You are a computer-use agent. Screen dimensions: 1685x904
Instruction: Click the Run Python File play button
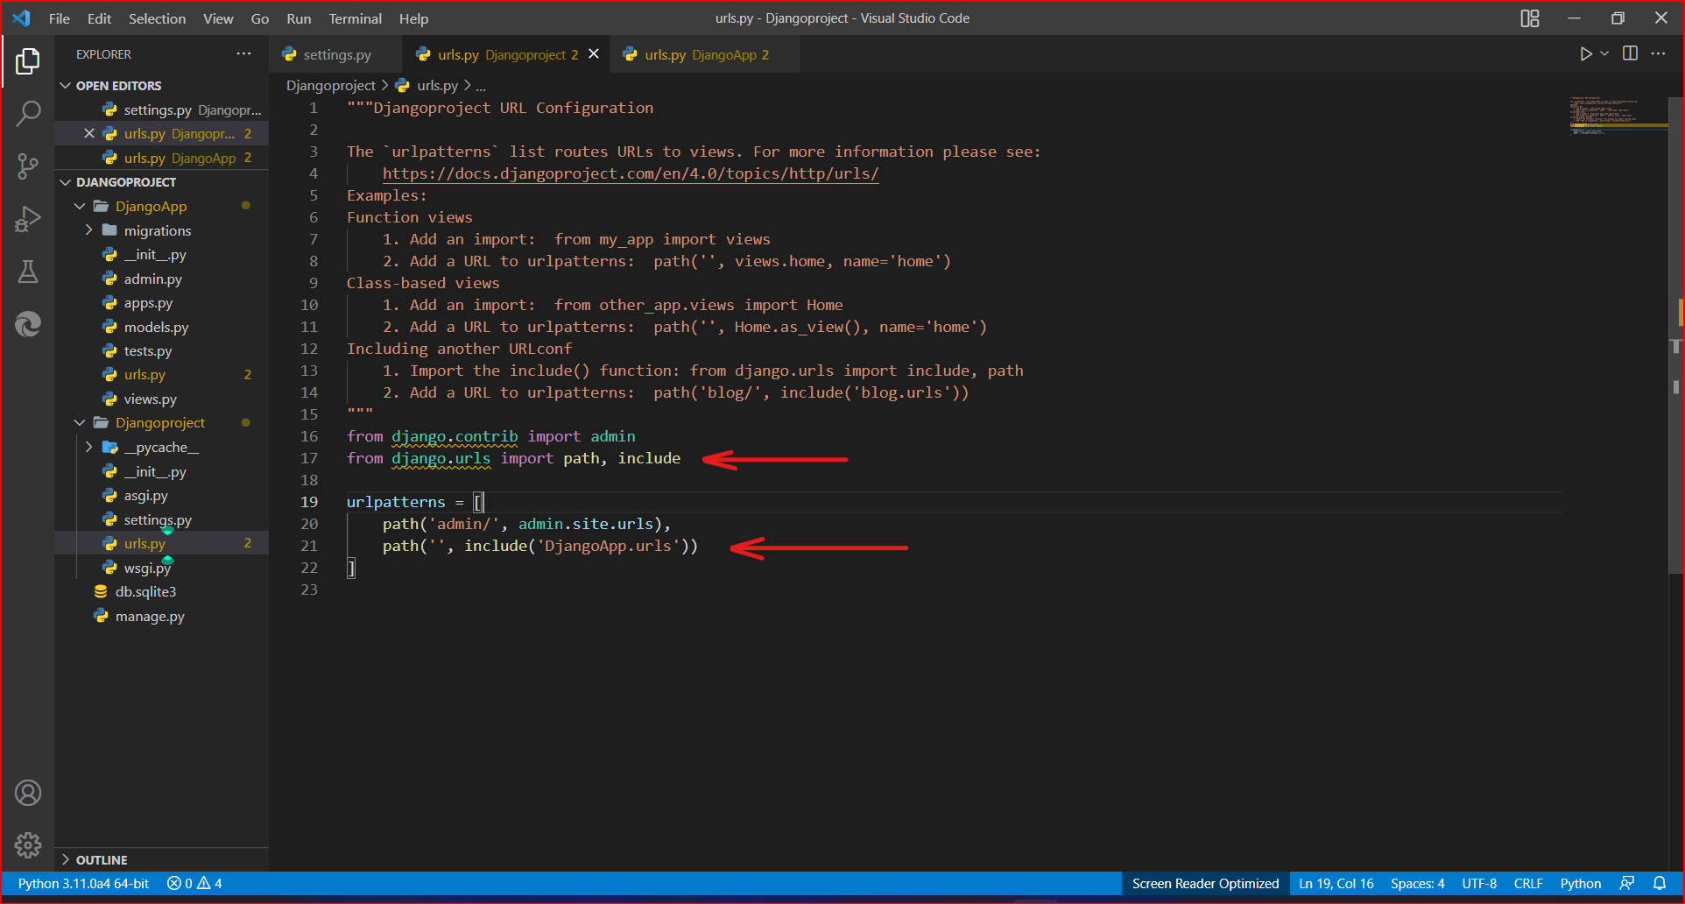coord(1585,54)
